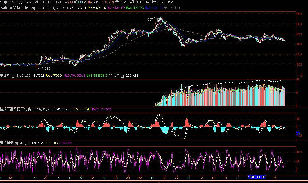Collapse the K线图 box before 移动平均线

11,8
